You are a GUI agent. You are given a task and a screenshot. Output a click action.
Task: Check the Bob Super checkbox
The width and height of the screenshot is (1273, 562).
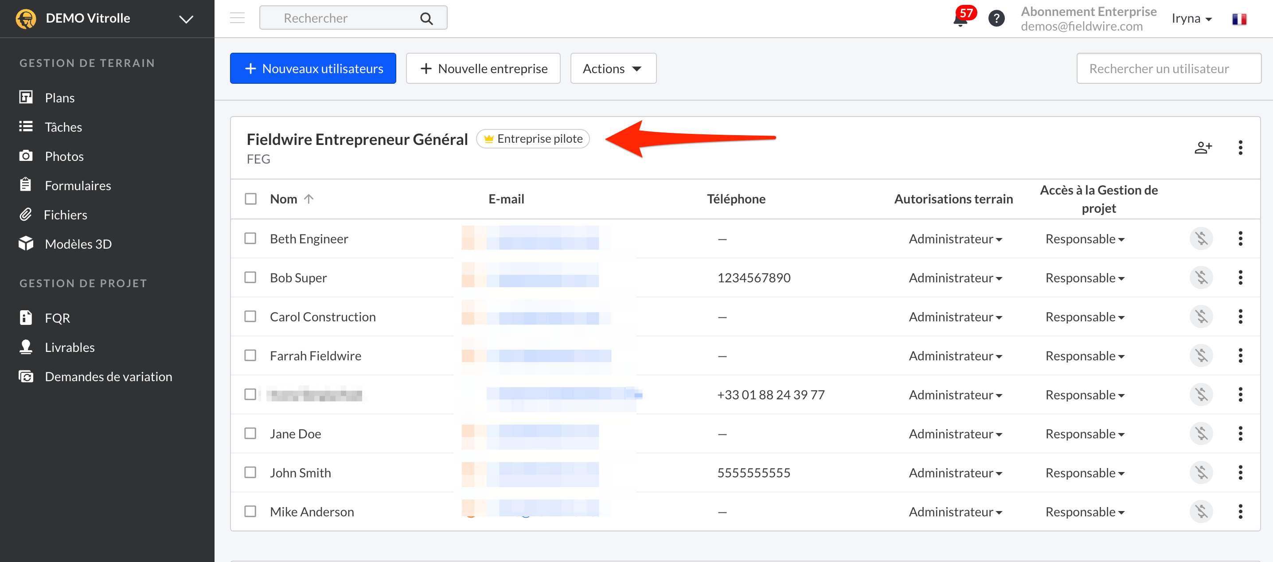[x=250, y=278]
